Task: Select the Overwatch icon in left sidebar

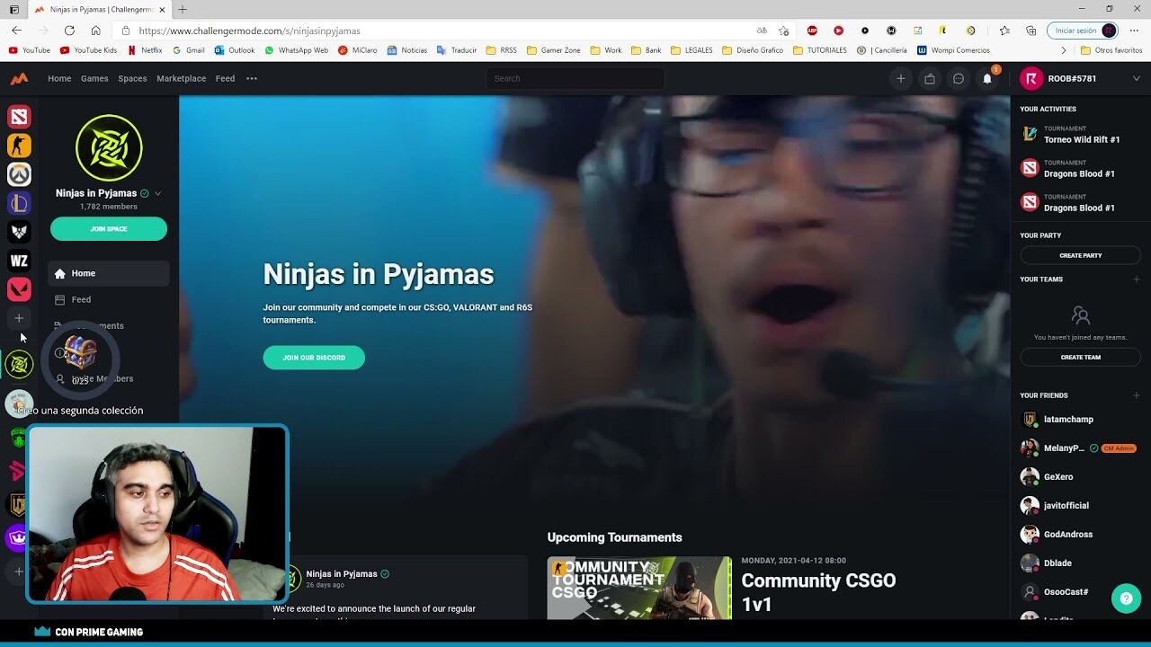Action: (19, 174)
